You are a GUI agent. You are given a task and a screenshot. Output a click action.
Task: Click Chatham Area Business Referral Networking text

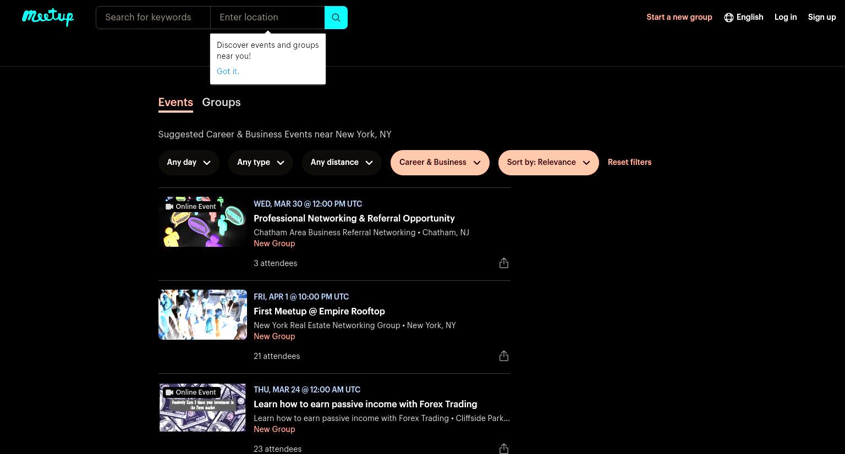click(334, 233)
